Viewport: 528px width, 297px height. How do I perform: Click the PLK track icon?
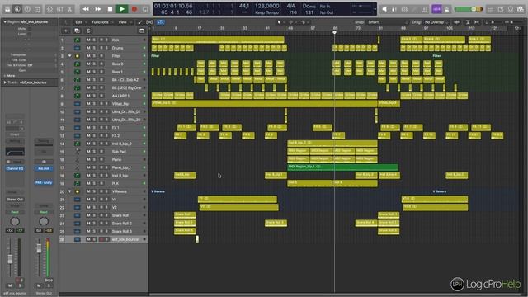pyautogui.click(x=77, y=183)
